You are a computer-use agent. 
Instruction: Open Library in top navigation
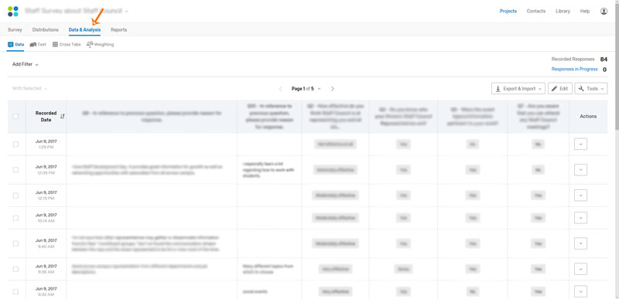[563, 12]
